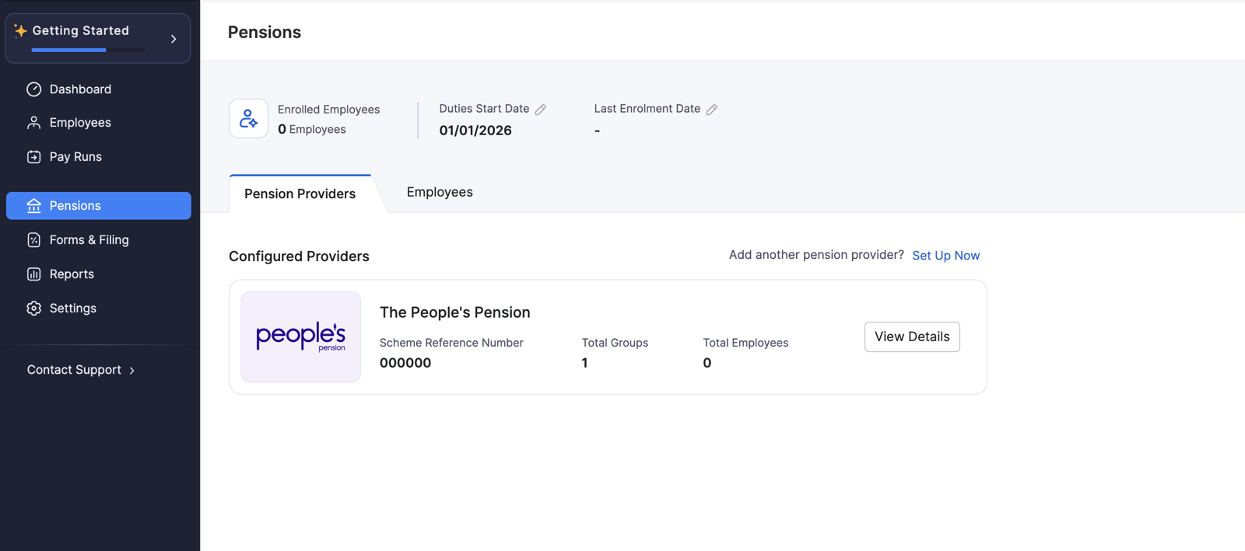Click the Pay Runs arrow icon
Screen dimensions: 1245x551
pos(33,157)
